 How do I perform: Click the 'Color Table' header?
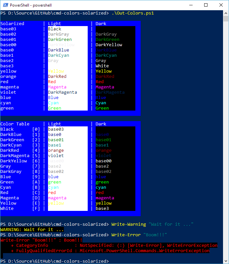coord(15,124)
